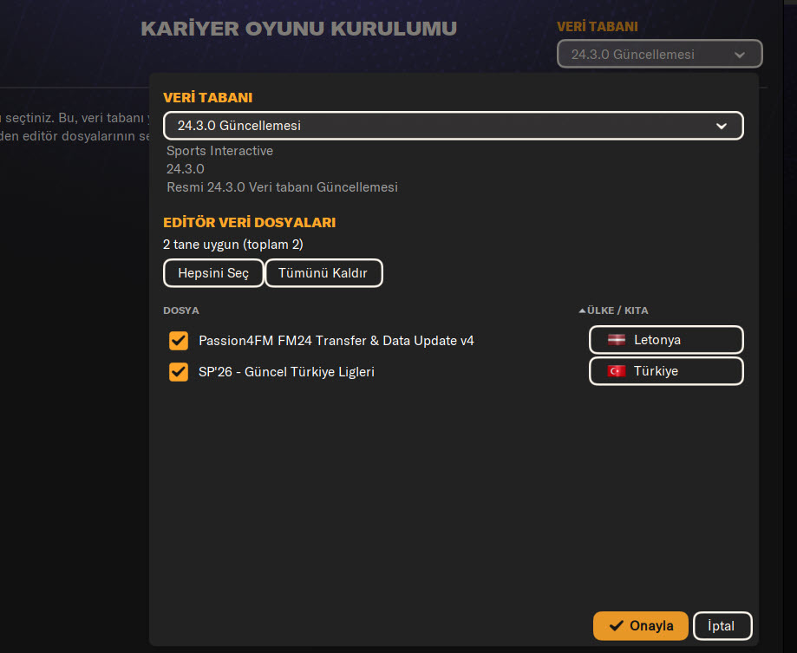
Task: Cancel using the İptal button
Action: pyautogui.click(x=722, y=626)
